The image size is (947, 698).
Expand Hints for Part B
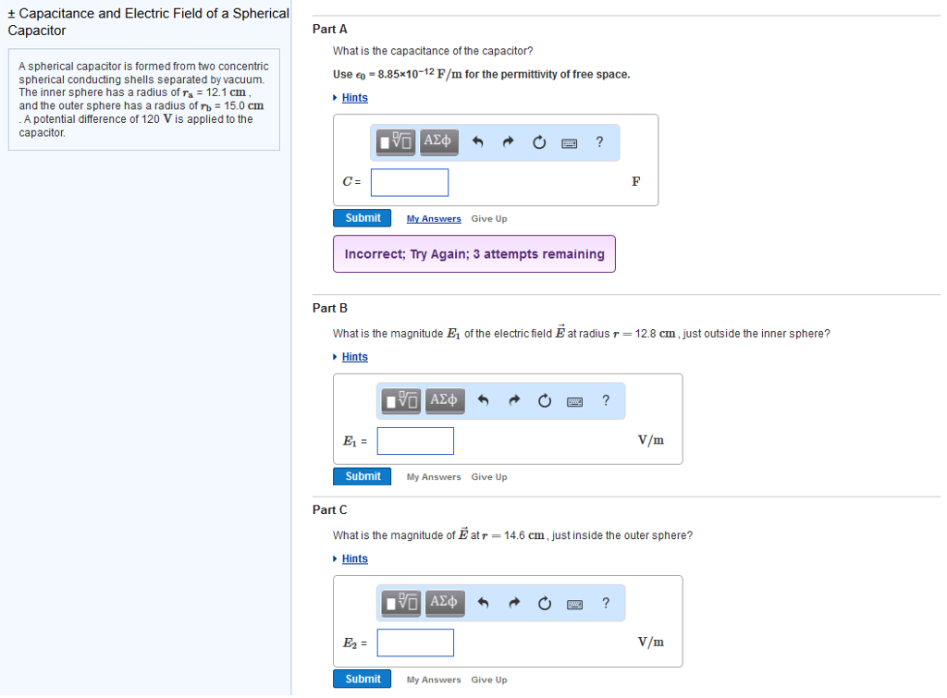click(x=354, y=357)
